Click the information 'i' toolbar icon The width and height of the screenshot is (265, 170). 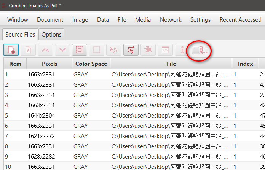[x=182, y=50]
